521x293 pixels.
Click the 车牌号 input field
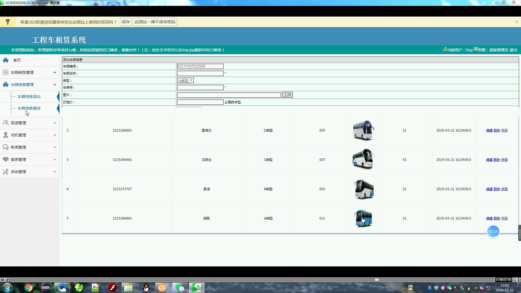[x=200, y=87]
